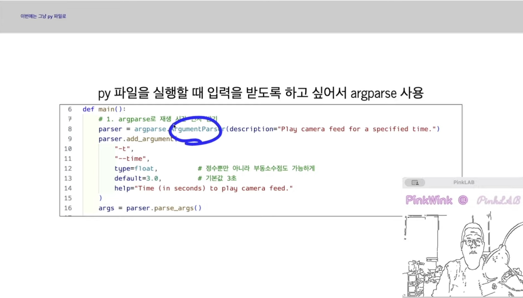Click 'type=float' on line 12
Screen dimensions: 523x298
pos(134,168)
